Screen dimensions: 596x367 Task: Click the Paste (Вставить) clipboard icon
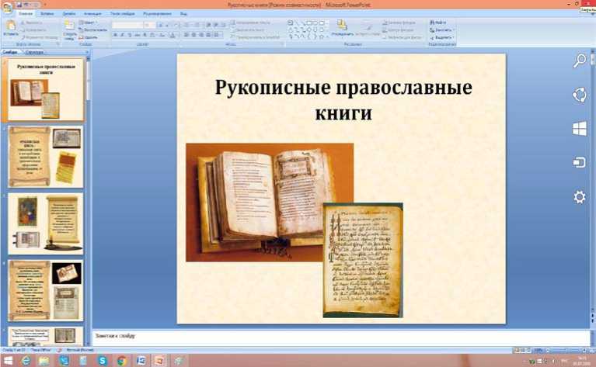tap(10, 26)
